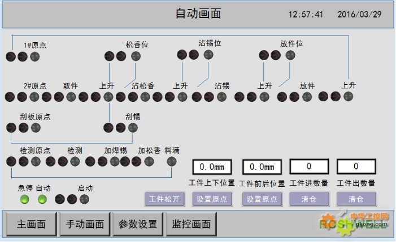Click the 松香位 label
This screenshot has height=242, width=396.
point(137,45)
